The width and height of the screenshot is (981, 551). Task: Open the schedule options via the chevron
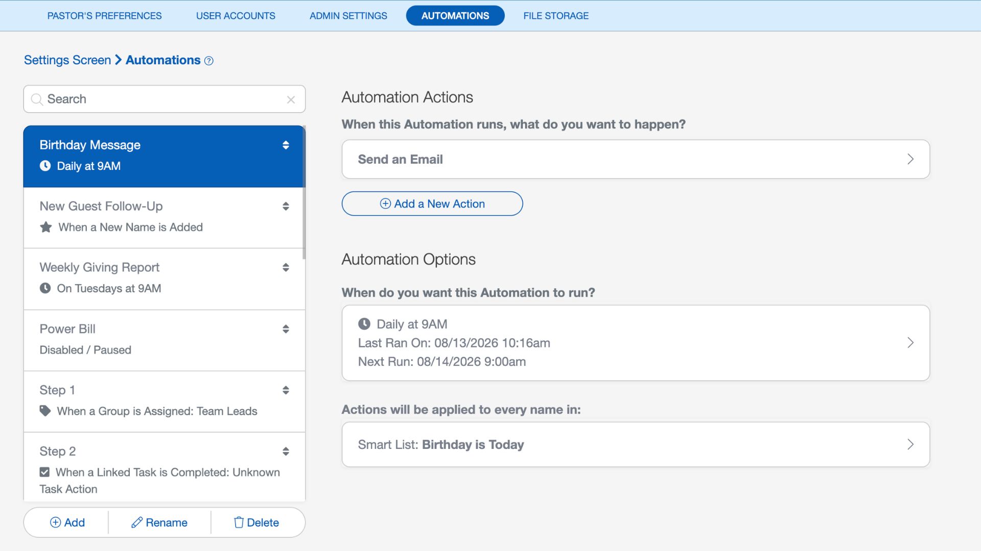910,342
